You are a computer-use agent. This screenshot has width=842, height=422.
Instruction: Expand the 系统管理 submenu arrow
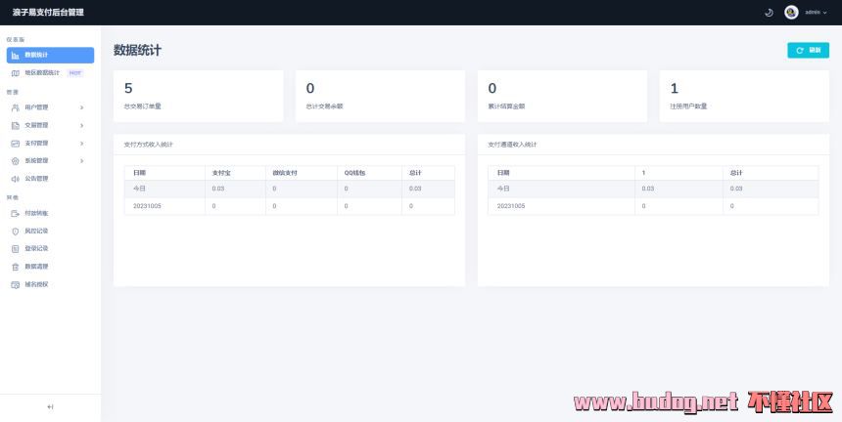pyautogui.click(x=81, y=160)
